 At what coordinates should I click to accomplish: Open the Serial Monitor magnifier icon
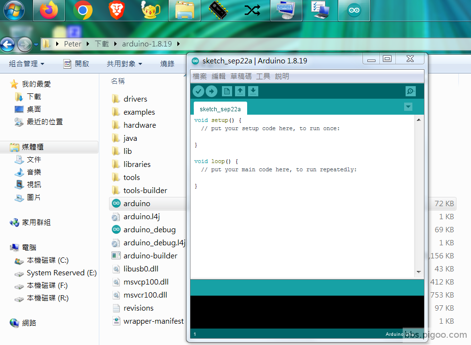point(410,91)
